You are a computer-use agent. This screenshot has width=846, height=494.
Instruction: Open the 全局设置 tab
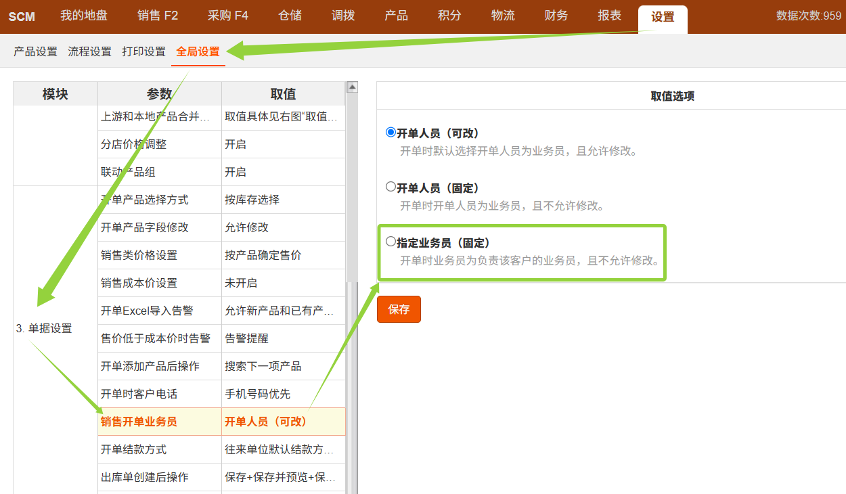click(x=198, y=51)
